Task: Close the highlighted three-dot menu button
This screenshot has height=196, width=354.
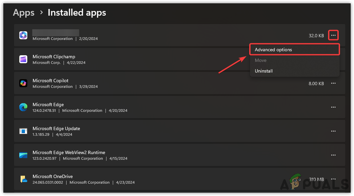Action: pyautogui.click(x=333, y=35)
